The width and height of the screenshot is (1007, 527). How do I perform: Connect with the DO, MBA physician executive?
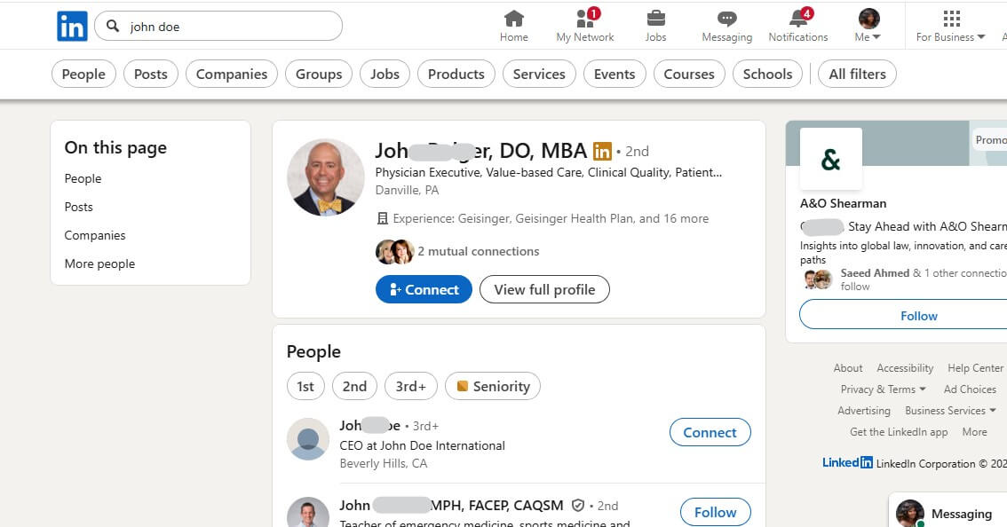pyautogui.click(x=424, y=289)
